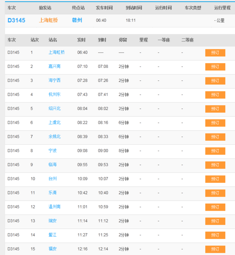Click the 预订 button for 瑞安
The image size is (235, 255).
(215, 221)
